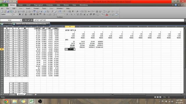Click the Center alignment icon

pyautogui.click(x=34, y=14)
